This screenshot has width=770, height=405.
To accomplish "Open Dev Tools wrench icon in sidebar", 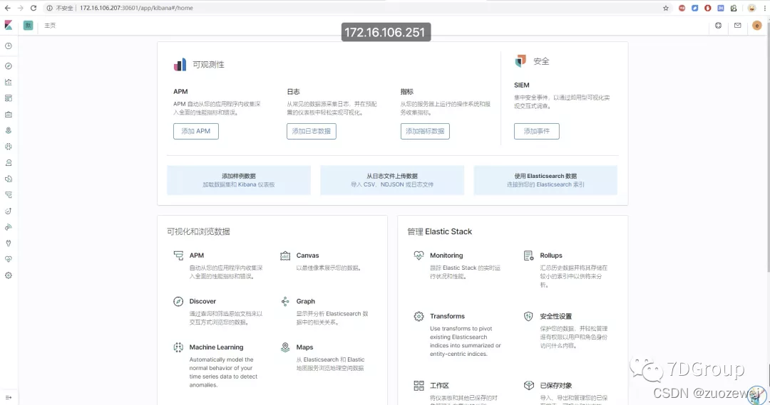I will (9, 243).
